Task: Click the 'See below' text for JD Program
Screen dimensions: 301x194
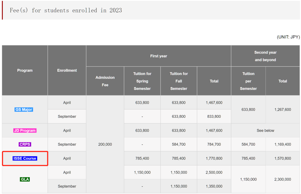Action: (265, 131)
